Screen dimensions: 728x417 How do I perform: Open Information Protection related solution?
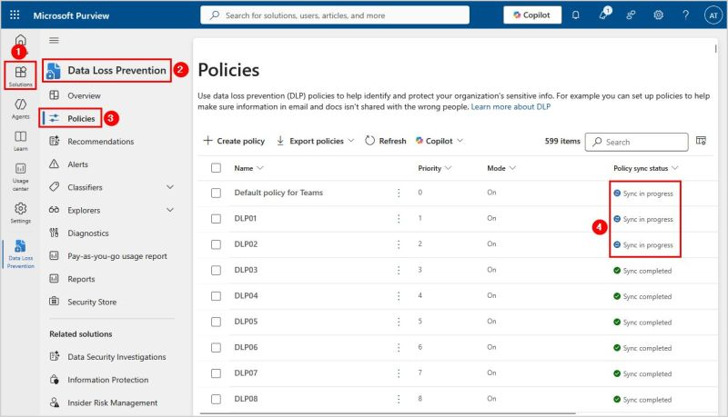coord(107,380)
